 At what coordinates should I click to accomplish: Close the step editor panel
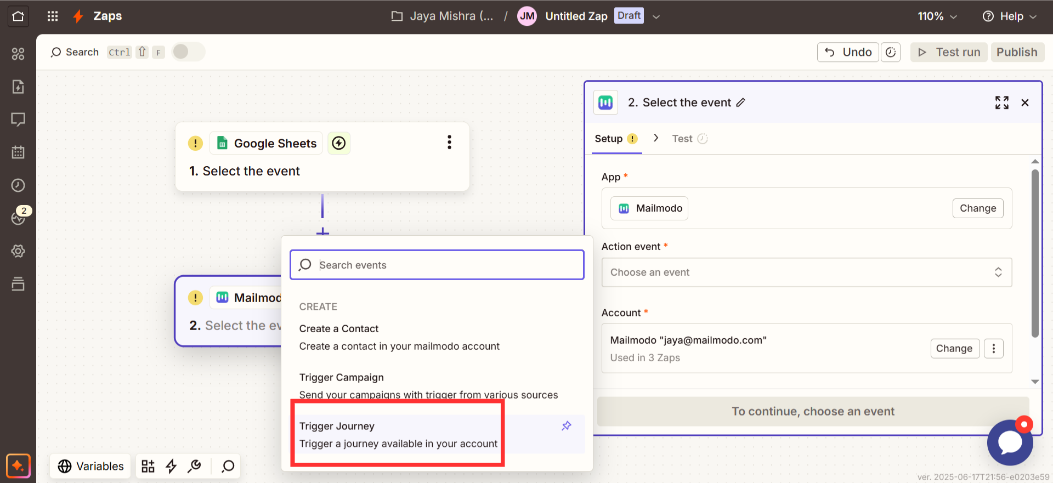[1025, 103]
